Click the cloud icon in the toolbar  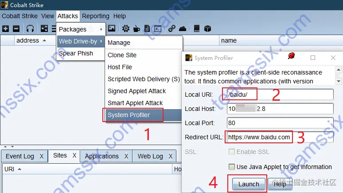183,29
